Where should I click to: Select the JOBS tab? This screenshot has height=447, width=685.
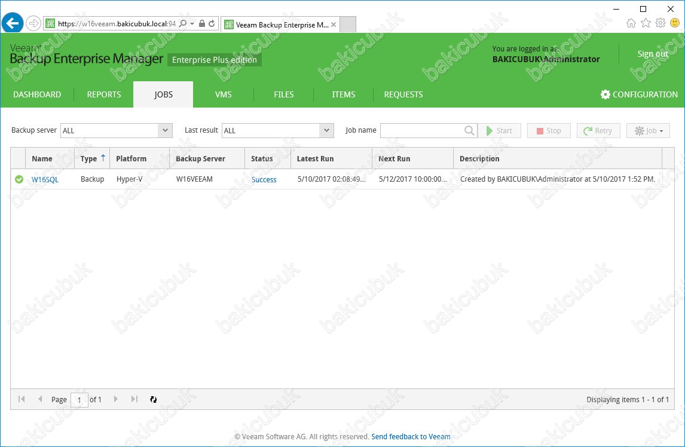pos(163,94)
